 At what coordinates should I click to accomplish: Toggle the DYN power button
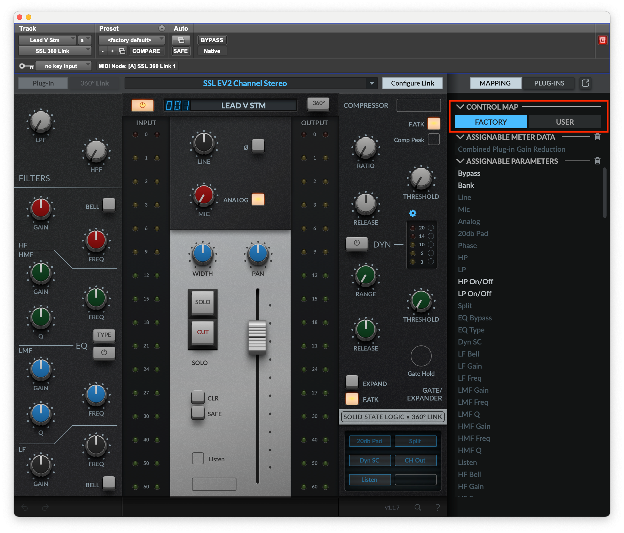point(357,243)
